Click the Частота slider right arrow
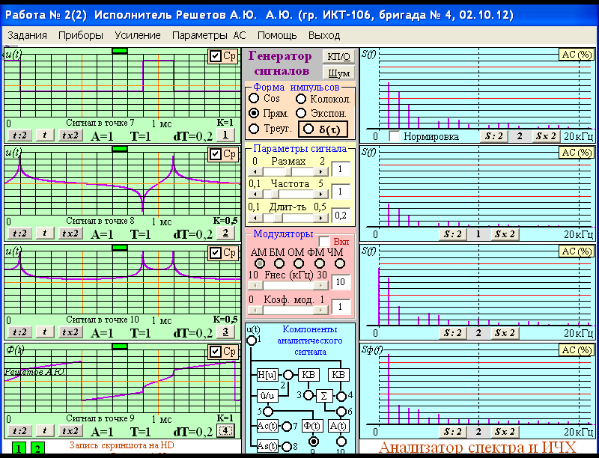Screen dimensions: 599x458 (x=320, y=194)
